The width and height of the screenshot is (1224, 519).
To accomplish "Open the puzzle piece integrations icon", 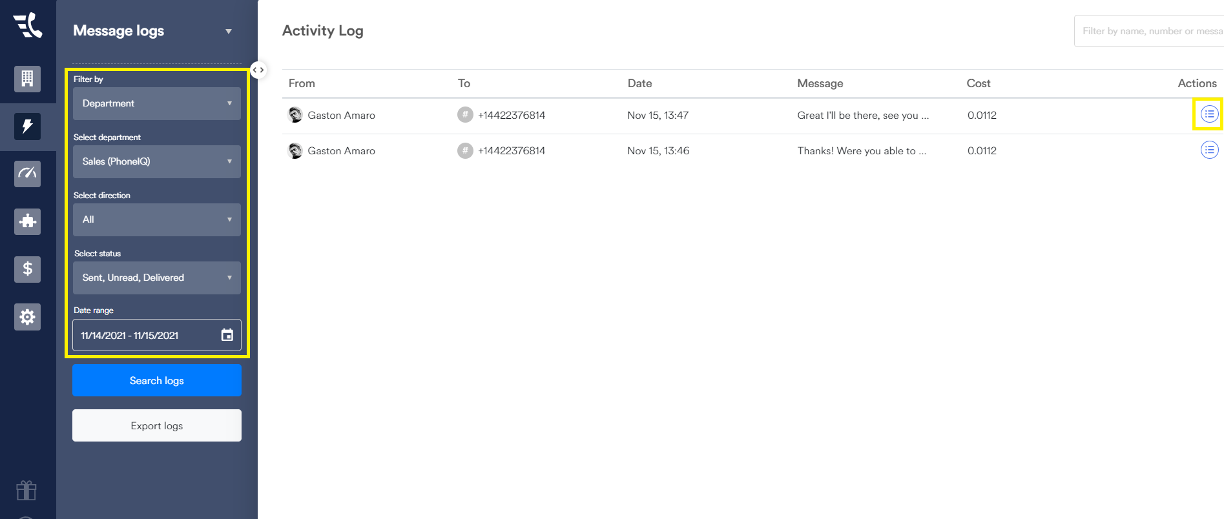I will (27, 221).
